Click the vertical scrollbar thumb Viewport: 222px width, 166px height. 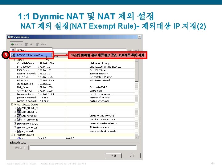137,71
